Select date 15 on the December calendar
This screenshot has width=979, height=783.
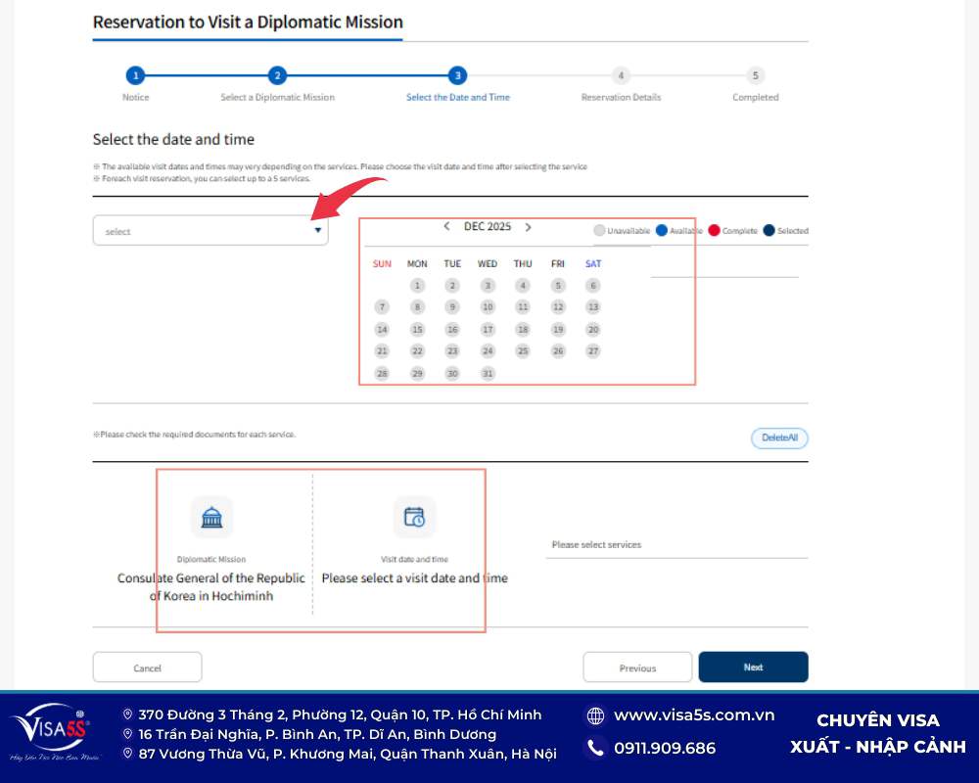click(x=417, y=329)
